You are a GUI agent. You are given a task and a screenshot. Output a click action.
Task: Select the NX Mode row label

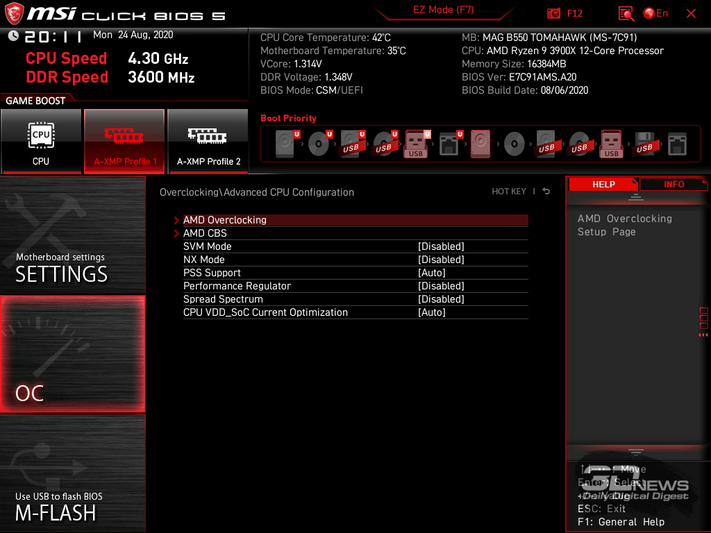click(x=203, y=260)
